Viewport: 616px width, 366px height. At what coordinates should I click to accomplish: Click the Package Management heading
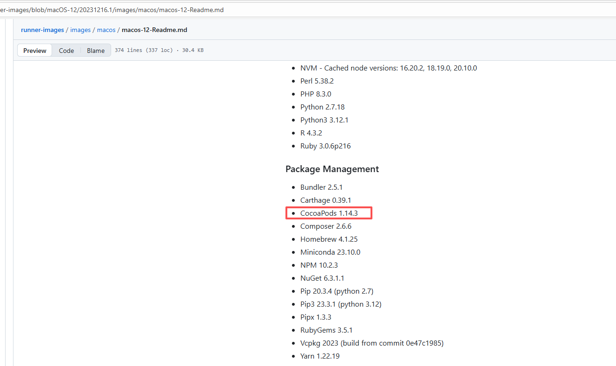coord(332,169)
